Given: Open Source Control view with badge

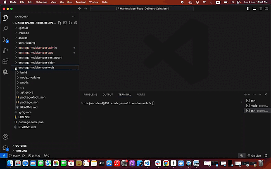Looking at the screenshot, I should 5,40.
